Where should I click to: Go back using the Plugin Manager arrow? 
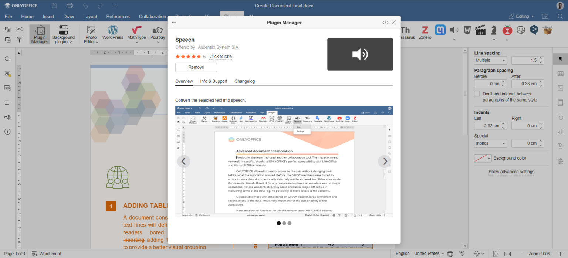click(174, 23)
